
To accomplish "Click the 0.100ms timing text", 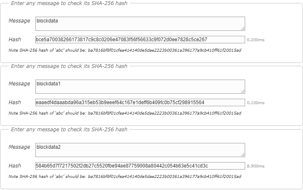I will 256,103.
